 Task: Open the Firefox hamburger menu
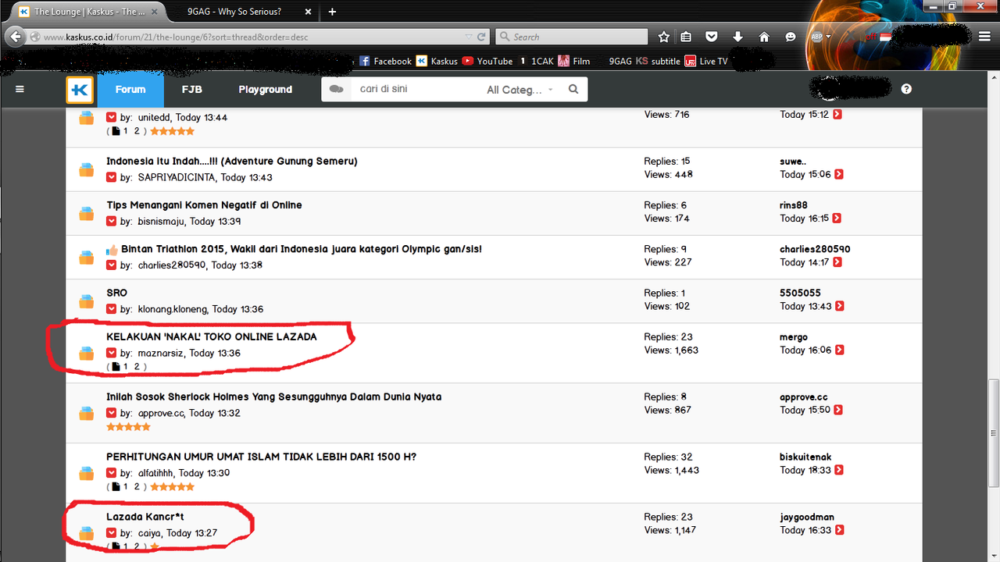(x=984, y=37)
